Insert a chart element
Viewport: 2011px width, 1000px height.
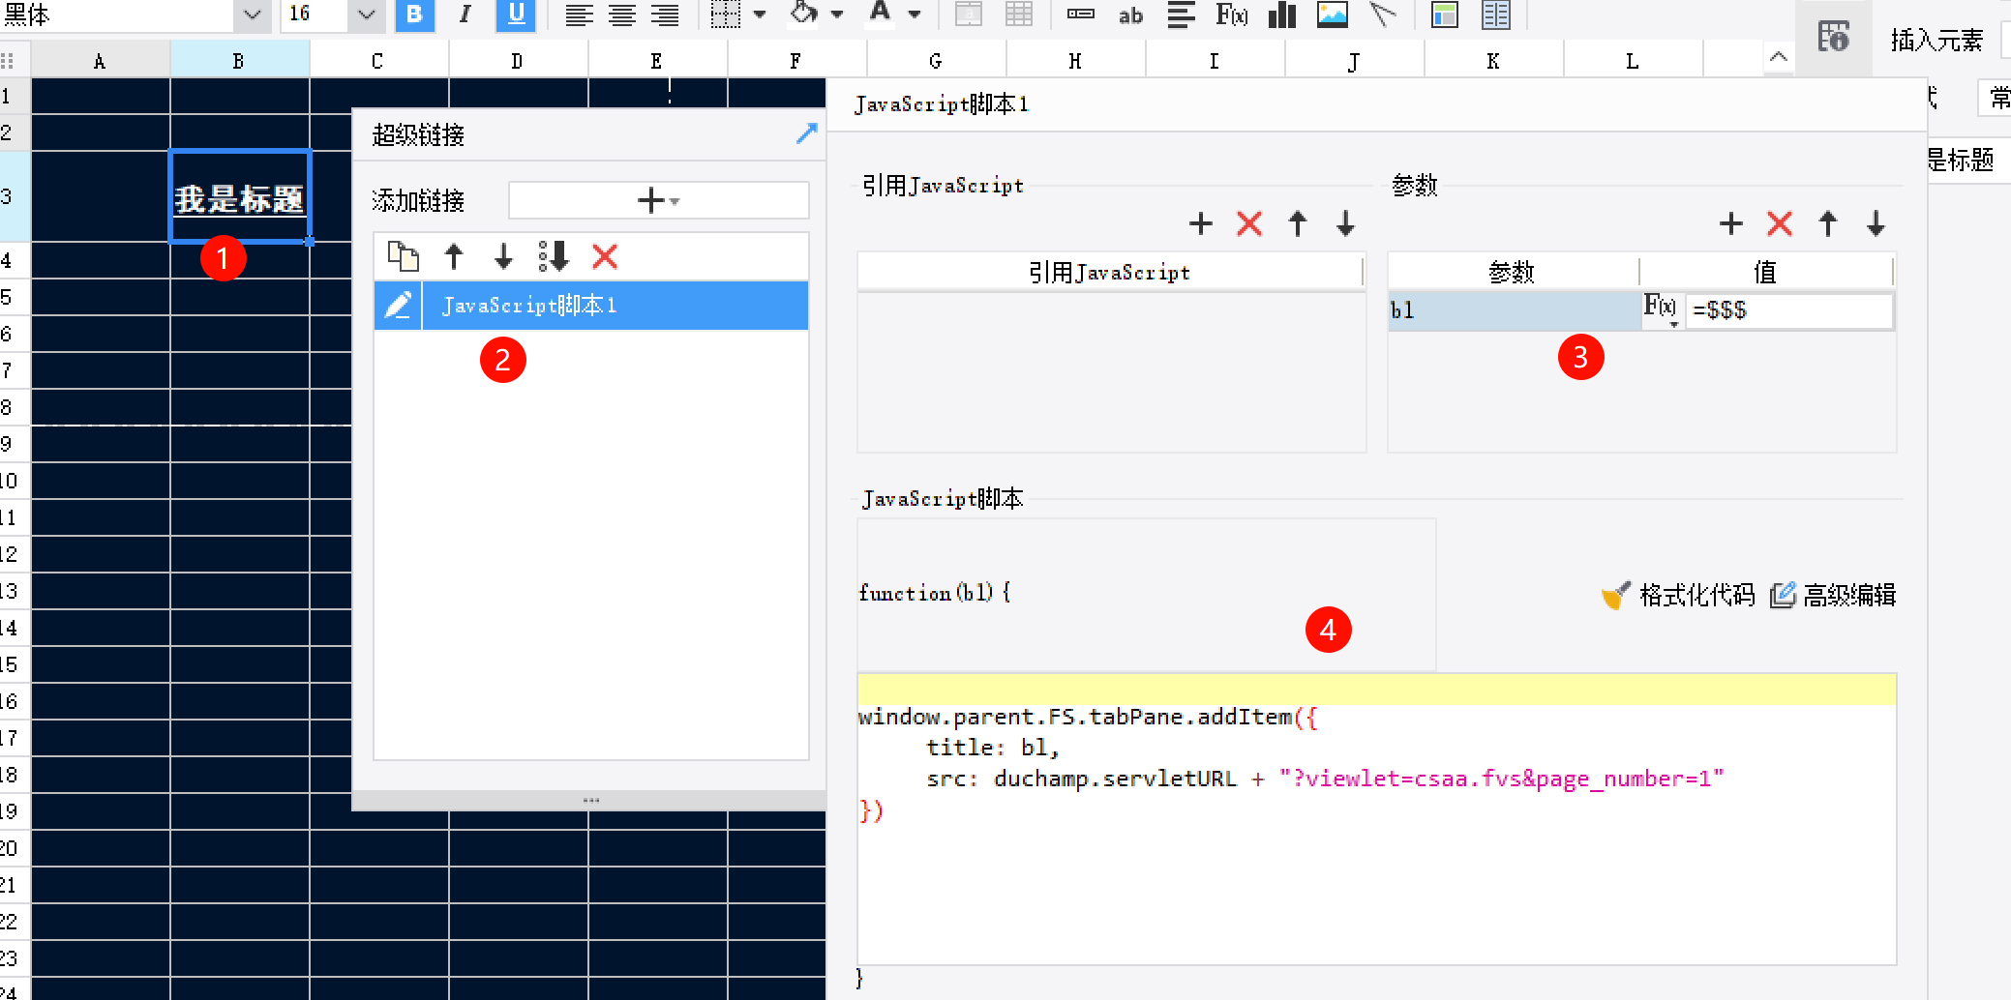(x=1282, y=15)
